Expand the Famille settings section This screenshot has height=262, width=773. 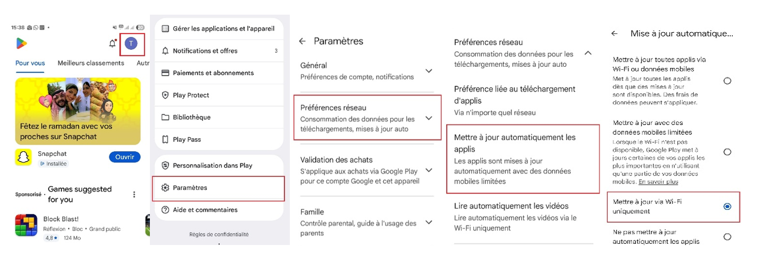click(x=429, y=222)
